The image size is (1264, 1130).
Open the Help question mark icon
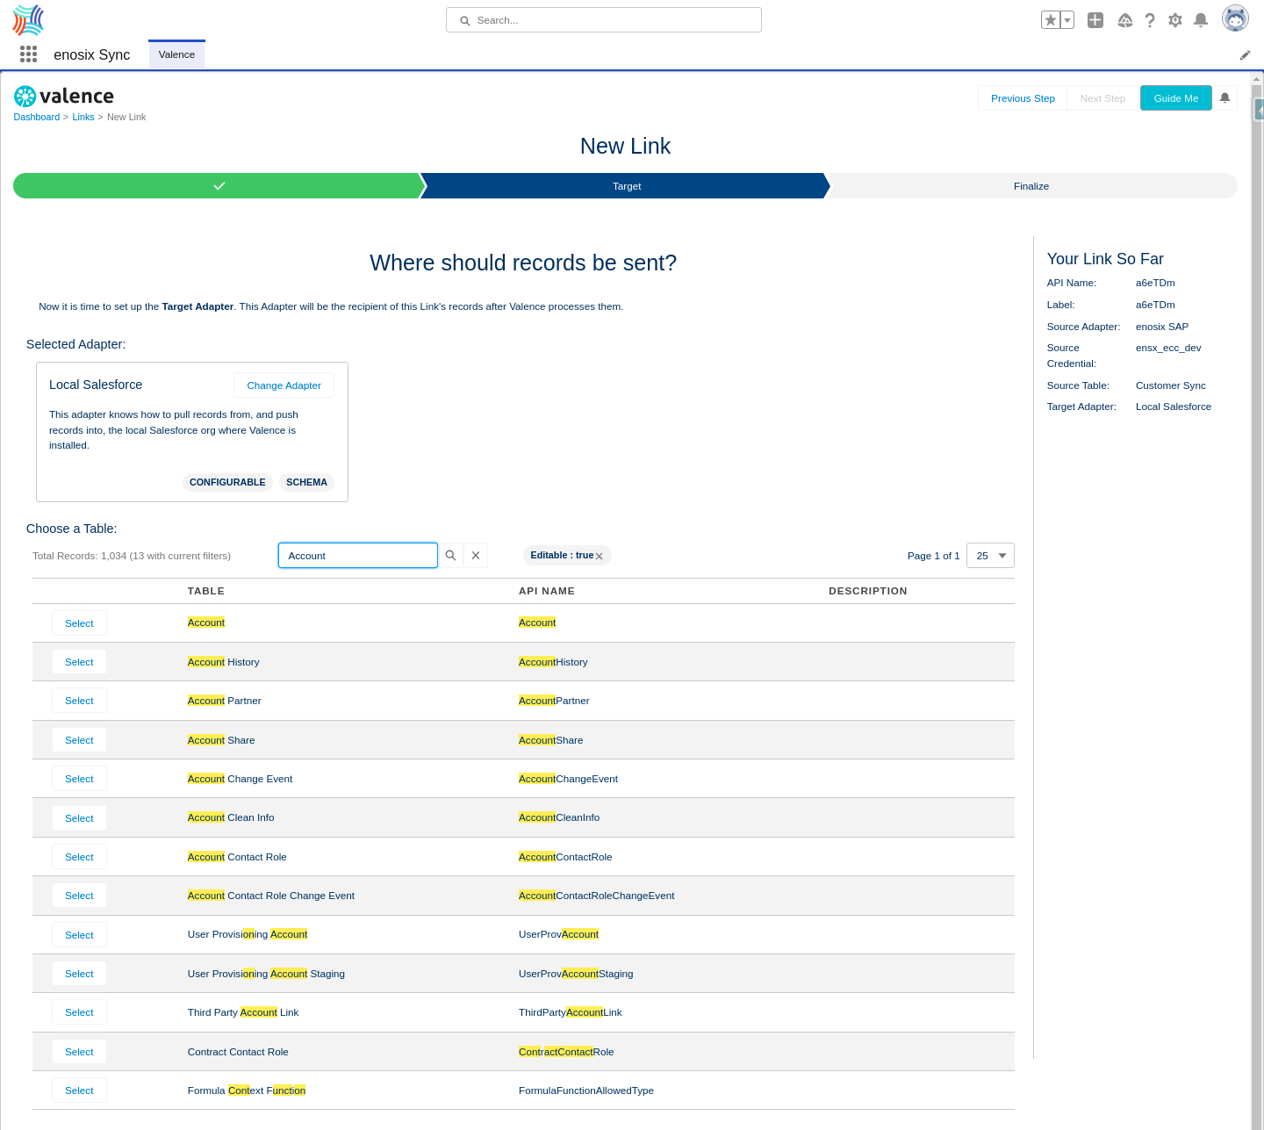(1150, 20)
